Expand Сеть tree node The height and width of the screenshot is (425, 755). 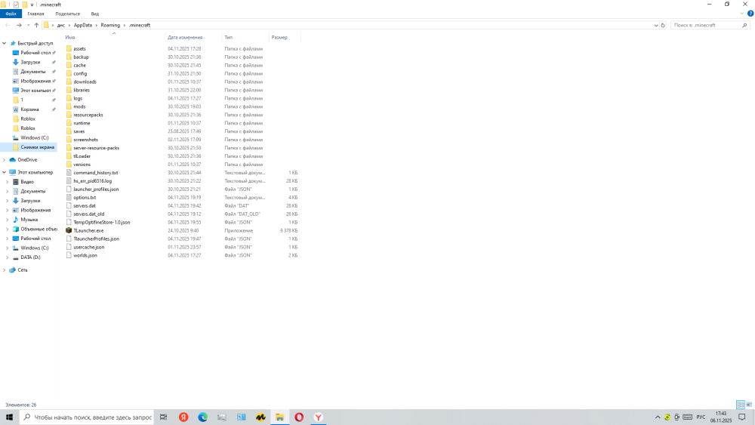coord(5,270)
